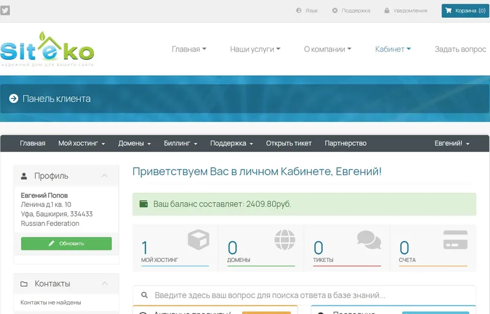Viewport: 490px width, 314px height.
Task: Click the Приветствуем Вас в личном Кабинете heading
Action: (x=257, y=171)
